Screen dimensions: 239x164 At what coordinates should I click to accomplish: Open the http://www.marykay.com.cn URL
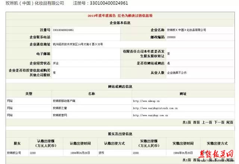(150, 115)
